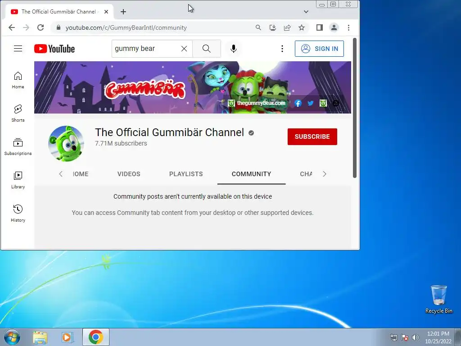Install app icon in address bar
461x346 pixels.
(x=272, y=27)
